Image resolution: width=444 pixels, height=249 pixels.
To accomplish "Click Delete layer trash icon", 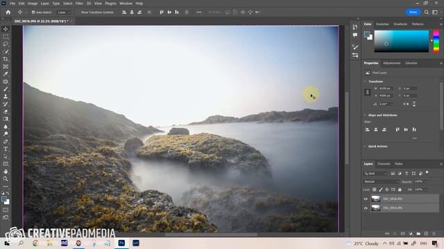I will pyautogui.click(x=434, y=234).
